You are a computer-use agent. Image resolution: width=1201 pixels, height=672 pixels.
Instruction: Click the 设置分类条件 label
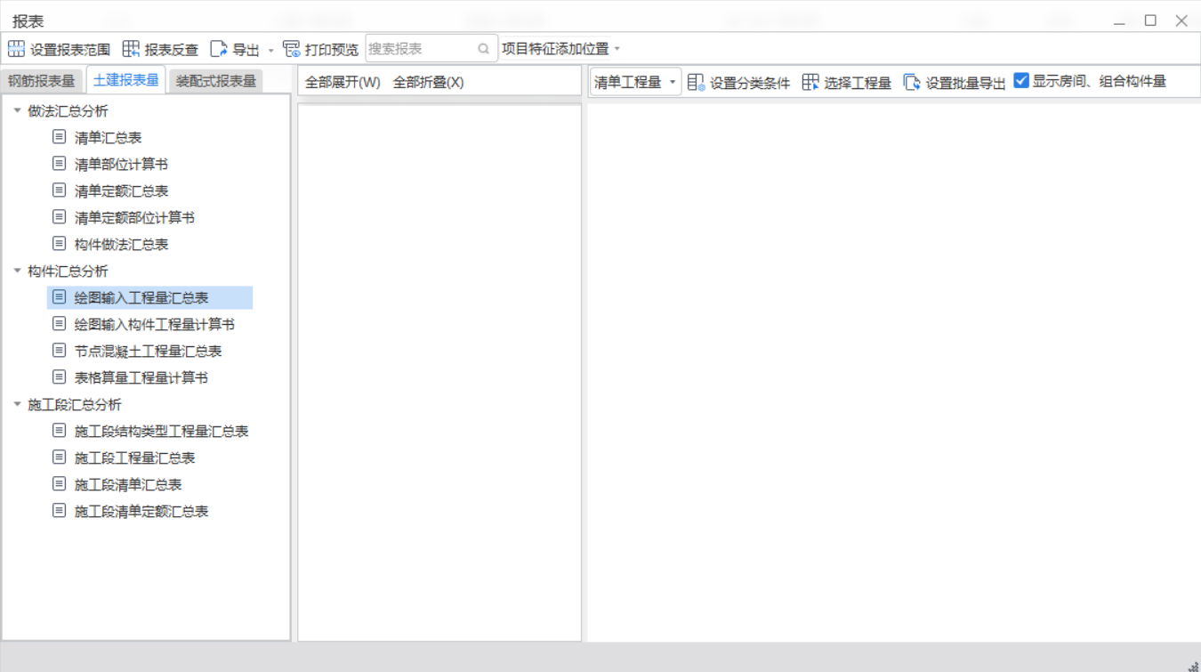tap(750, 83)
